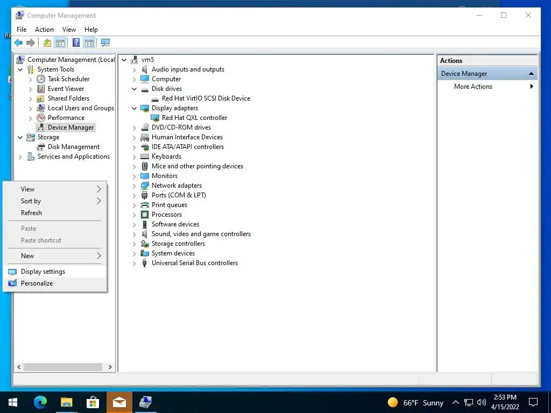Click the Scan for hardware changes icon
This screenshot has height=413, width=551.
[105, 43]
